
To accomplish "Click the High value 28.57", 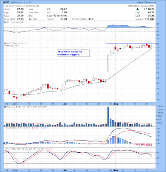I will 20,12.
